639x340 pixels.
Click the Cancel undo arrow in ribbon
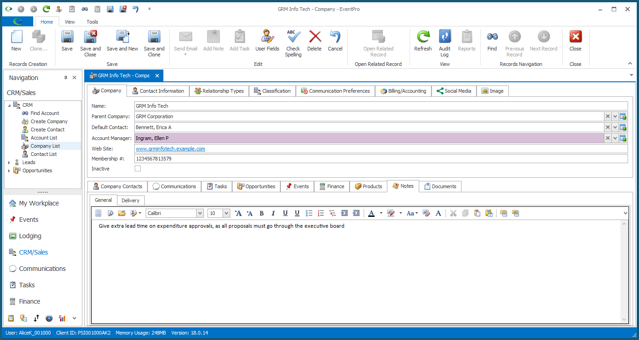tap(335, 37)
